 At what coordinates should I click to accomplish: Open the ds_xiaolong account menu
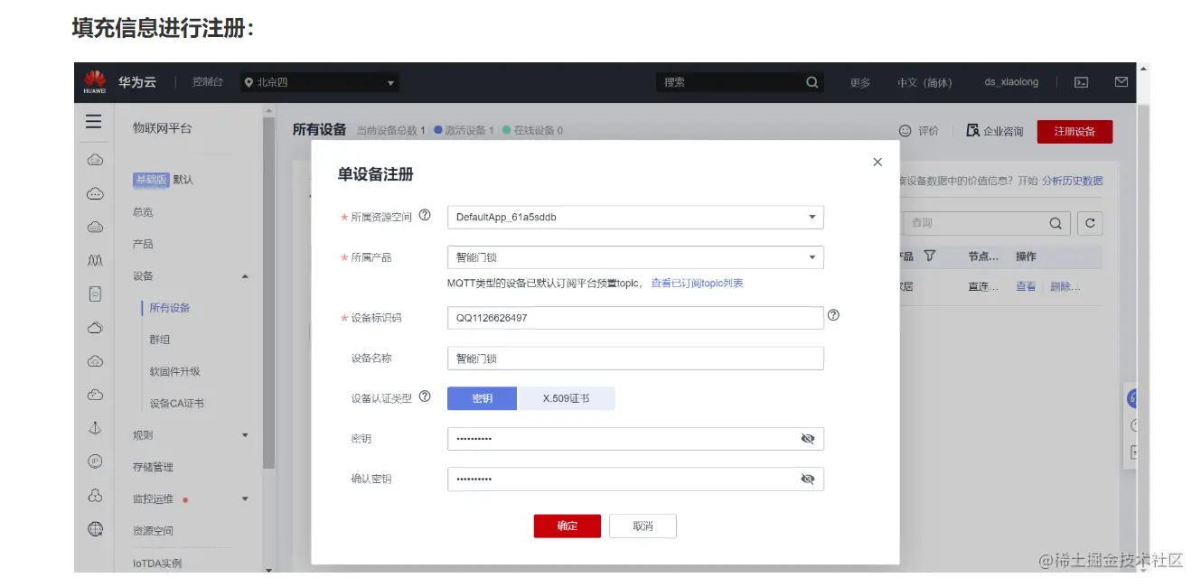(x=1011, y=82)
